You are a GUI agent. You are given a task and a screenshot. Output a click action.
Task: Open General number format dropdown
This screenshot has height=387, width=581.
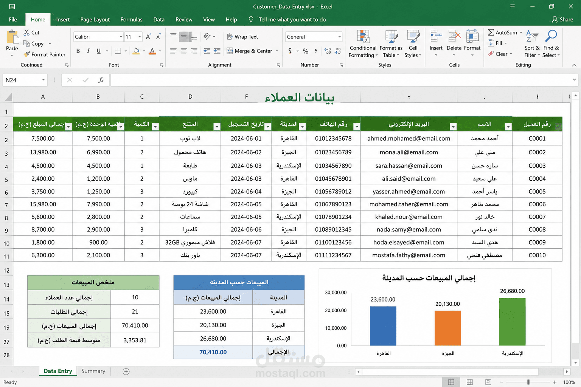(x=339, y=37)
